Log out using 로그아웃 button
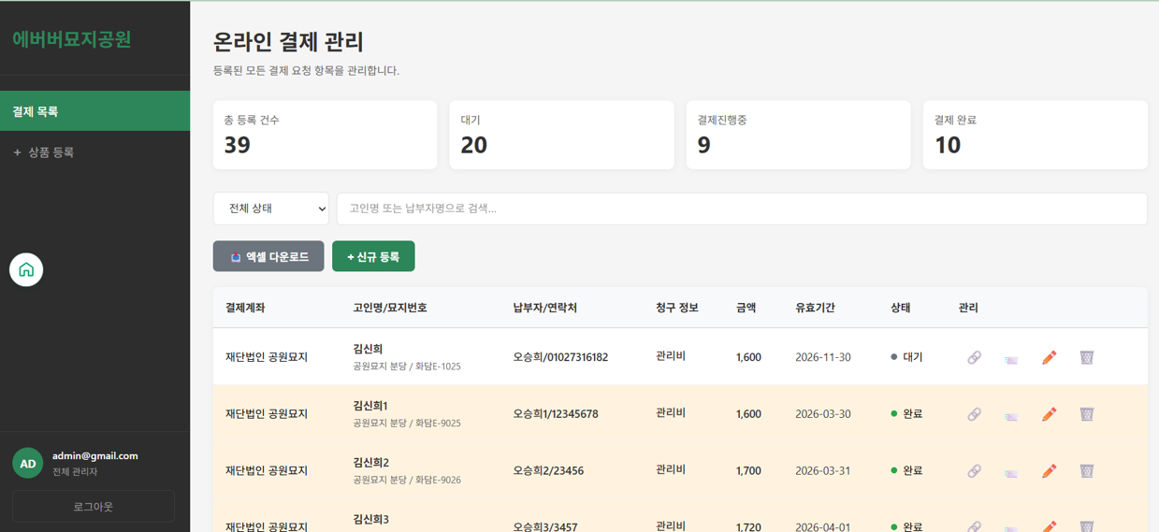Image resolution: width=1159 pixels, height=532 pixels. (x=94, y=506)
